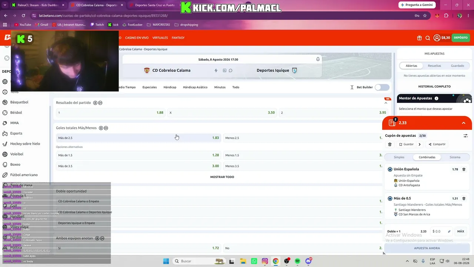Open bet slip settings sliders icon
The image size is (474, 267).
click(465, 136)
